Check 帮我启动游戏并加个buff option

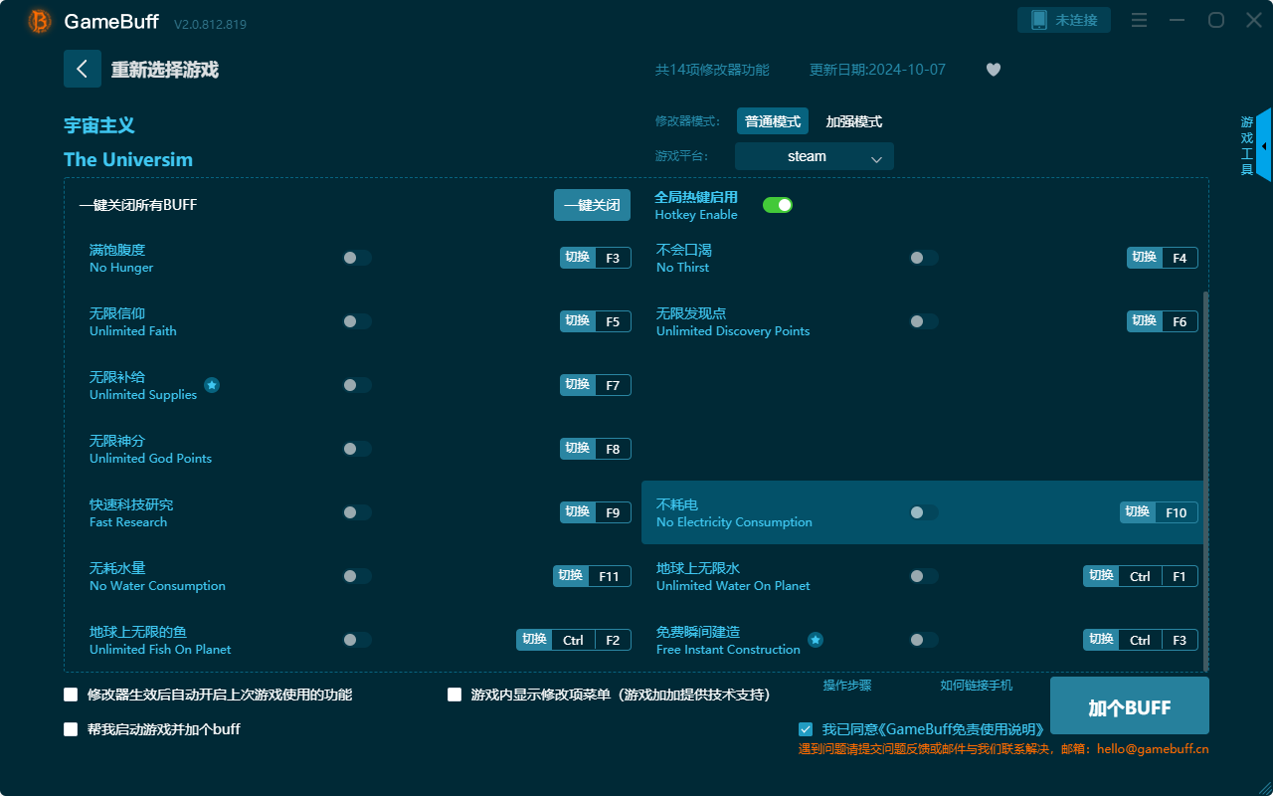click(x=70, y=728)
